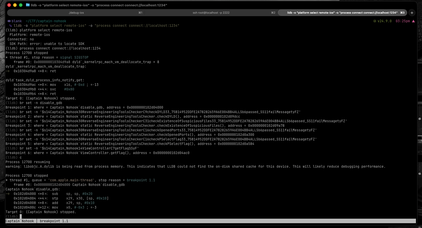Click the arrow marker beside 0x10304d9a8 ret line
The height and width of the screenshot is (228, 422).
(8, 71)
